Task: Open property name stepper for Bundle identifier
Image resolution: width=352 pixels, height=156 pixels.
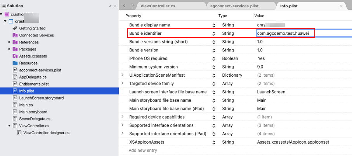Action: [x=213, y=34]
